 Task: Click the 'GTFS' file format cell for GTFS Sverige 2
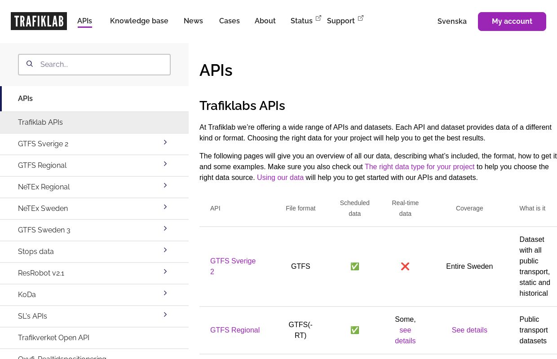coord(301,267)
